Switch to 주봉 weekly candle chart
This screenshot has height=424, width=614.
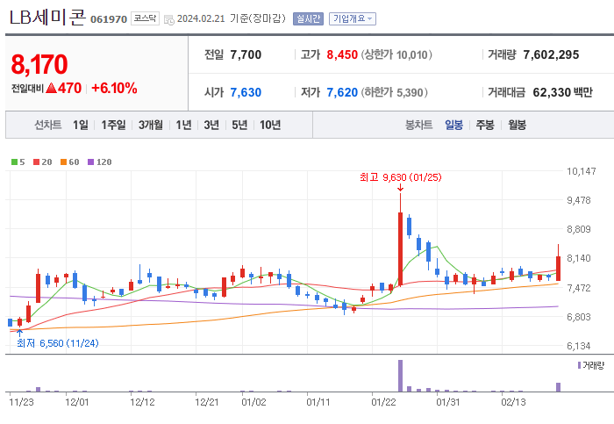coord(485,125)
